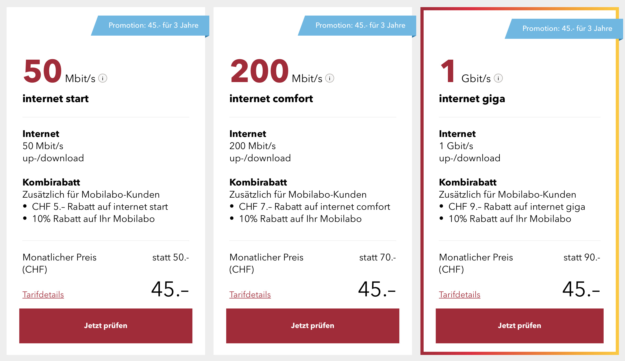The width and height of the screenshot is (625, 361).
Task: Select the internet giga heading
Action: pos(472,99)
